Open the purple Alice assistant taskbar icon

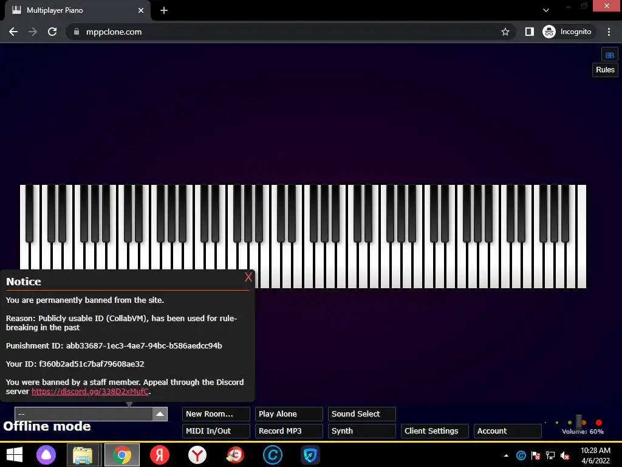pyautogui.click(x=46, y=455)
